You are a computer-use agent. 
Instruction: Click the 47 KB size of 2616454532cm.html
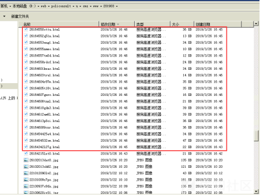(188, 141)
